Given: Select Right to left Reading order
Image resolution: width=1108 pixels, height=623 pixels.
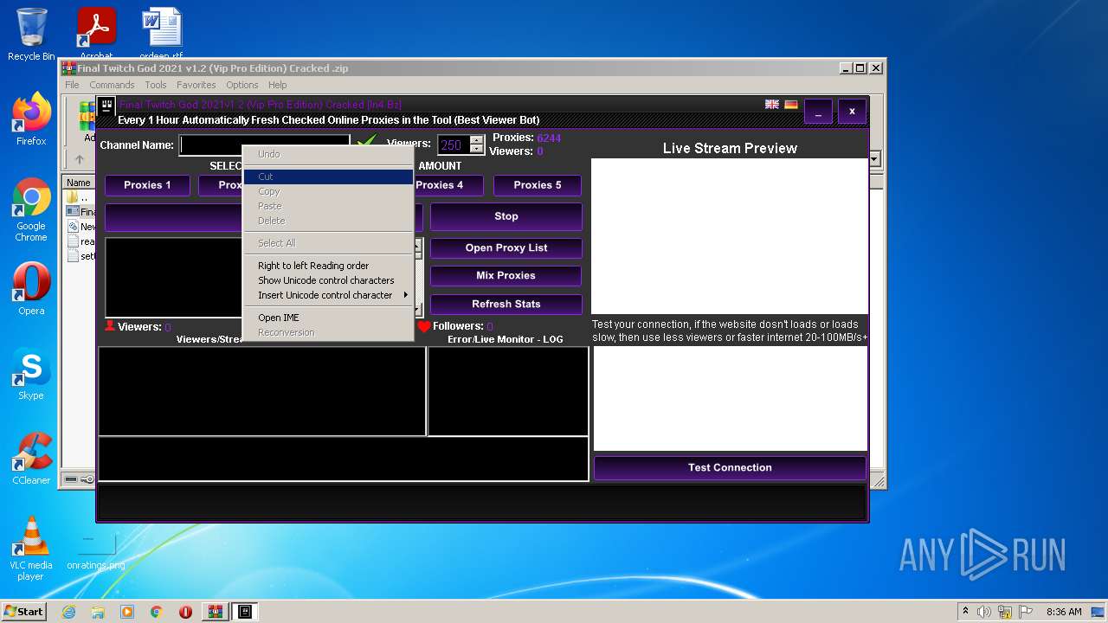Looking at the screenshot, I should coord(329,266).
